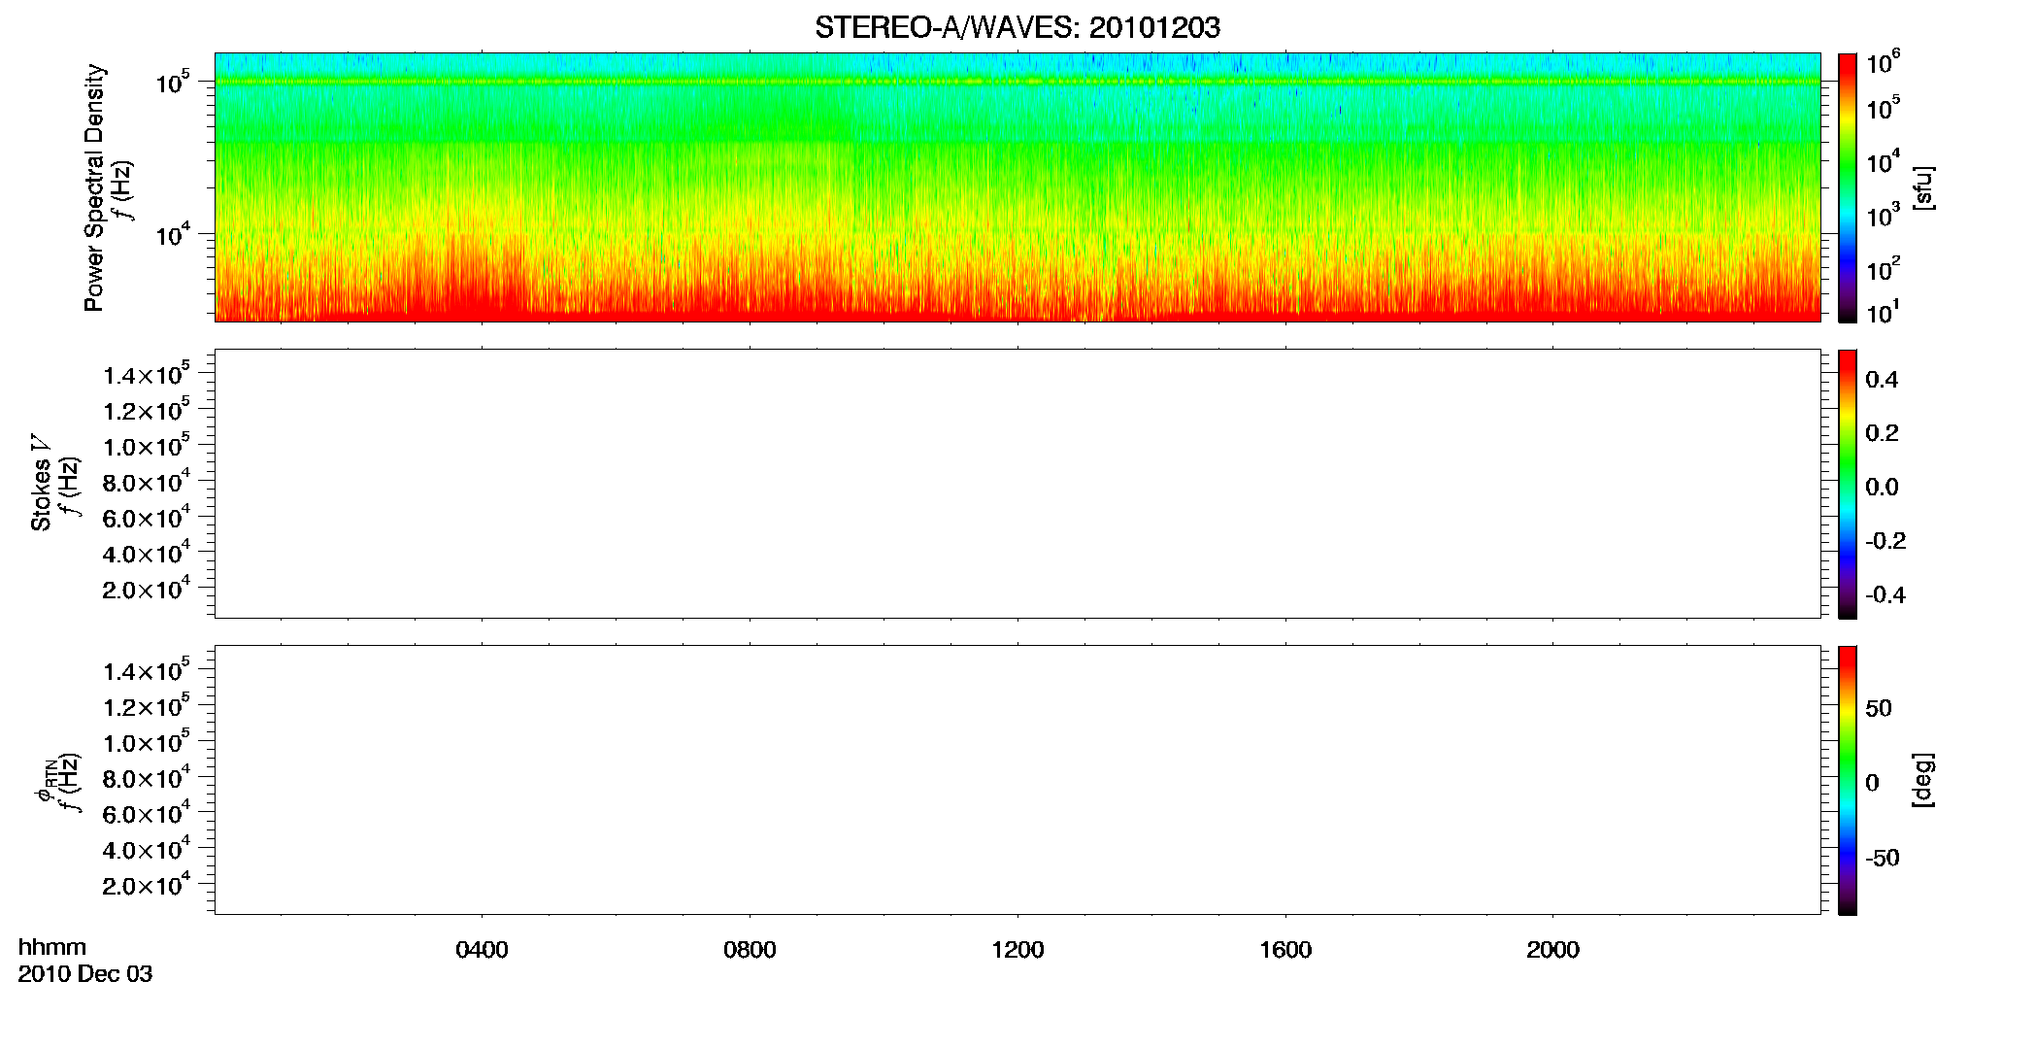The width and height of the screenshot is (2035, 1049).
Task: Click the 0.2 label on the Stokes V colorbar
Action: [1882, 433]
